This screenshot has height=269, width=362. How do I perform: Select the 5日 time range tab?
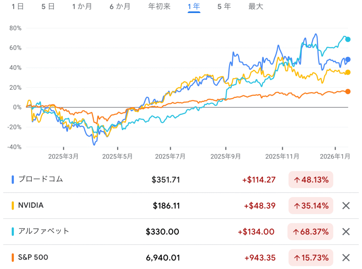click(x=48, y=7)
